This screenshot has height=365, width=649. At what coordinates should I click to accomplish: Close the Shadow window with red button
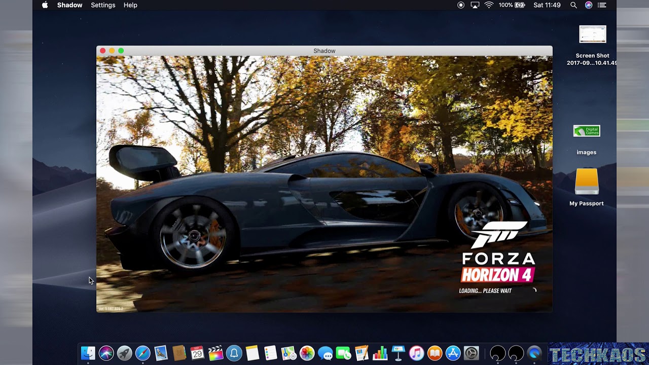click(x=103, y=51)
